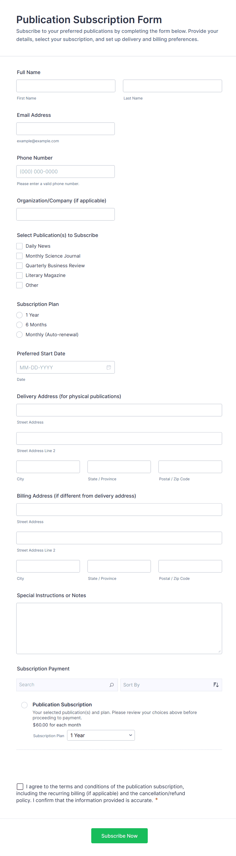The image size is (236, 856).
Task: Open the Subscription Plan dropdown
Action: point(101,735)
